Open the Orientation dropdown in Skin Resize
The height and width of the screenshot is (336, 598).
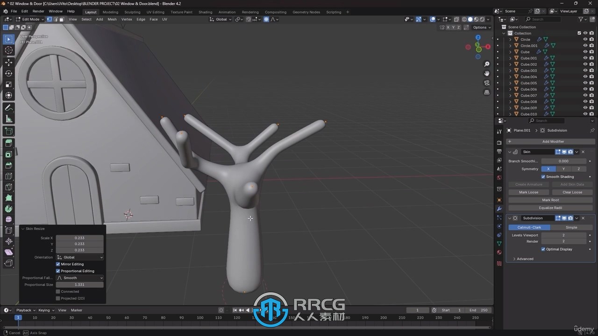(80, 257)
